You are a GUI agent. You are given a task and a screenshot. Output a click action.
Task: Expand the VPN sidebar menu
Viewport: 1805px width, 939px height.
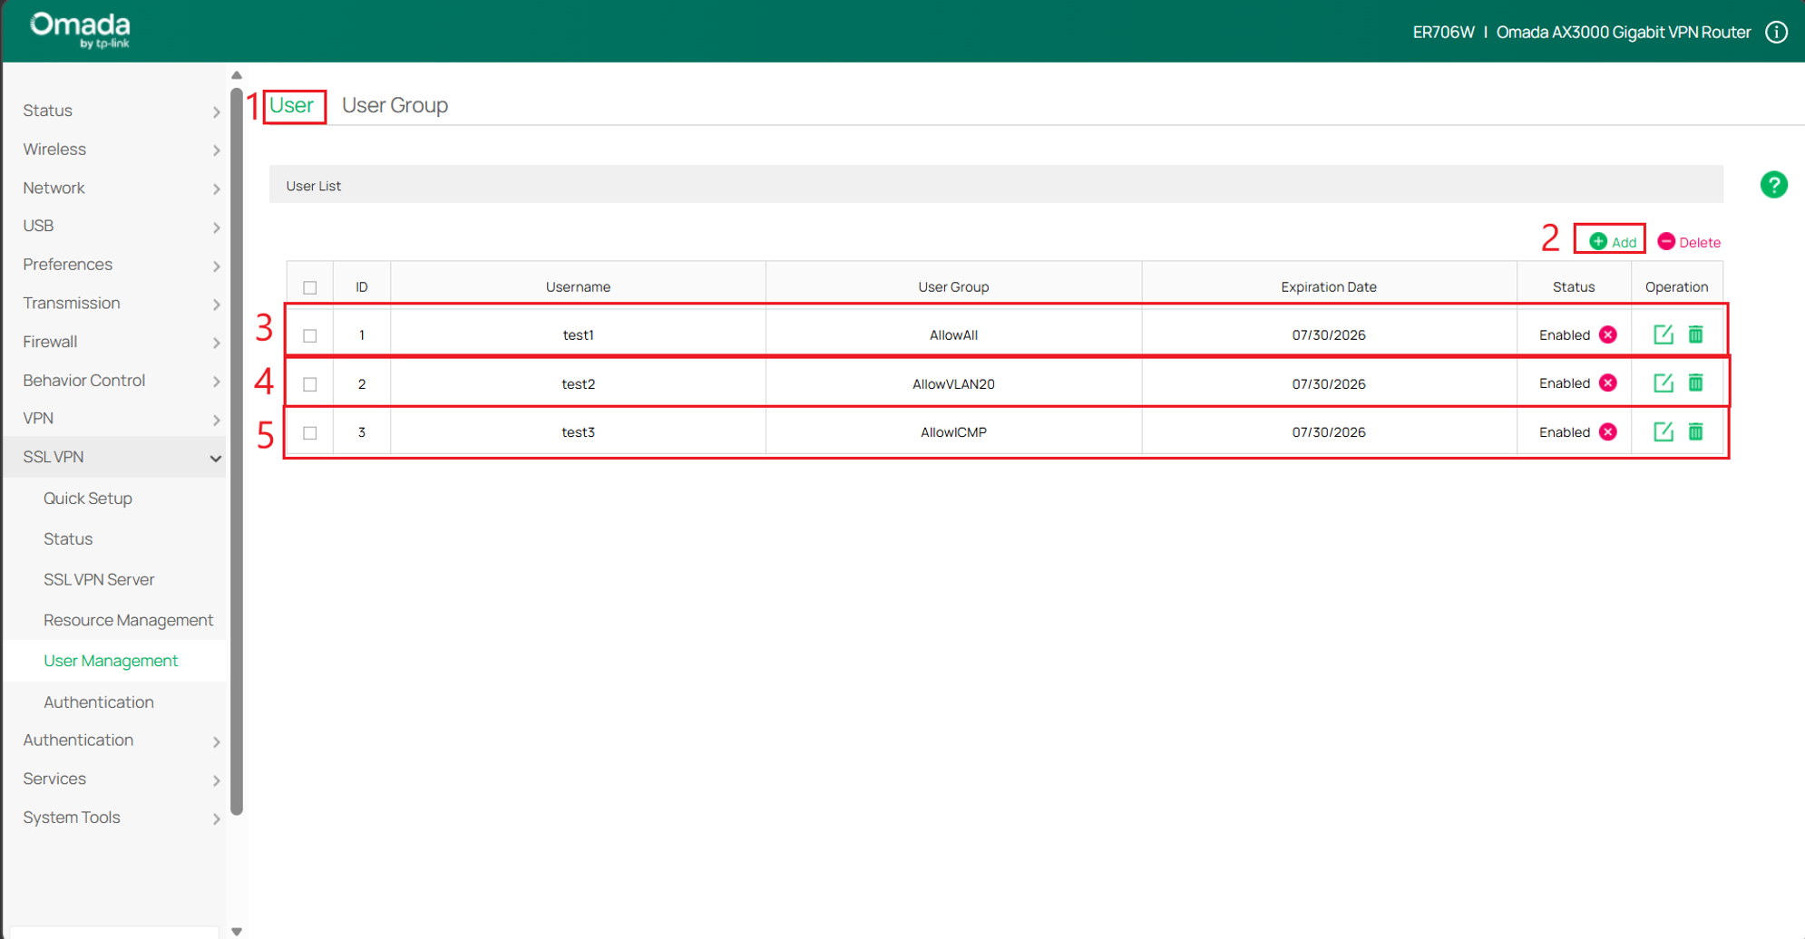[115, 419]
